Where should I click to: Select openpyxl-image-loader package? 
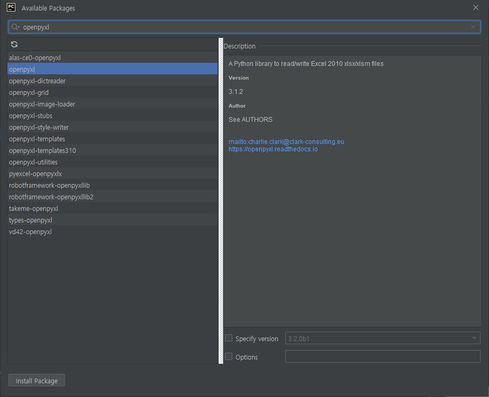112,104
